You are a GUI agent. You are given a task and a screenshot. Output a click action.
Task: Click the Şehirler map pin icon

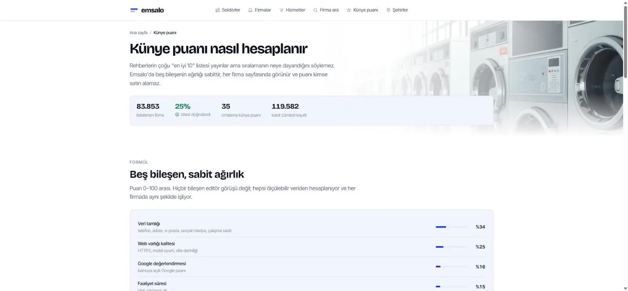pyautogui.click(x=388, y=10)
